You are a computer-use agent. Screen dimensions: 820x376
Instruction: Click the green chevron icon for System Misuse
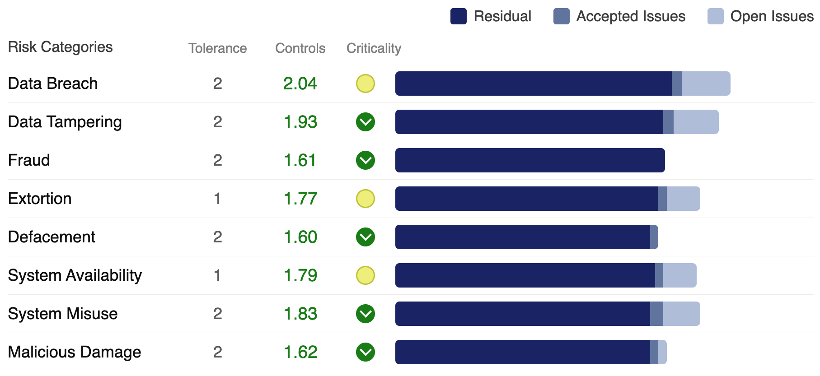pos(365,314)
